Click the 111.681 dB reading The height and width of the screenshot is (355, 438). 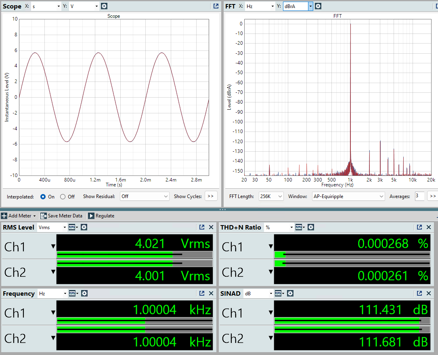click(393, 342)
